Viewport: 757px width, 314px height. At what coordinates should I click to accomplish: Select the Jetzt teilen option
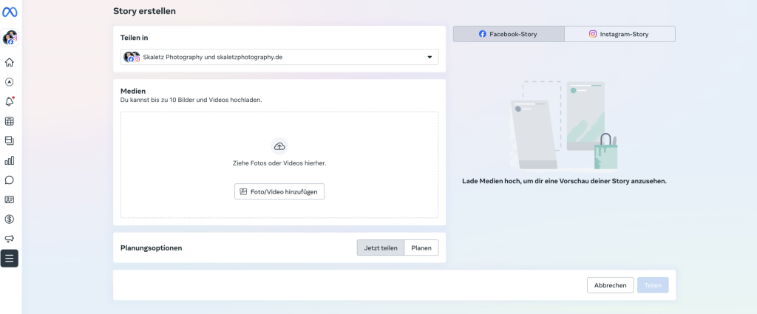[381, 248]
